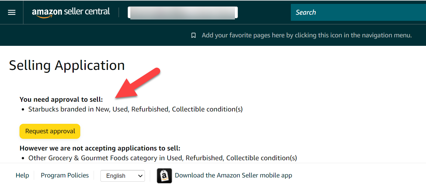Click the Request approval button

tap(50, 131)
